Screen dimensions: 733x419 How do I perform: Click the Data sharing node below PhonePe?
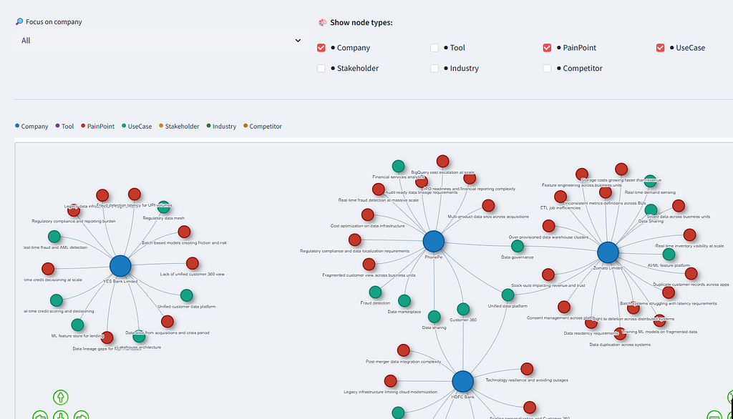[434, 316]
